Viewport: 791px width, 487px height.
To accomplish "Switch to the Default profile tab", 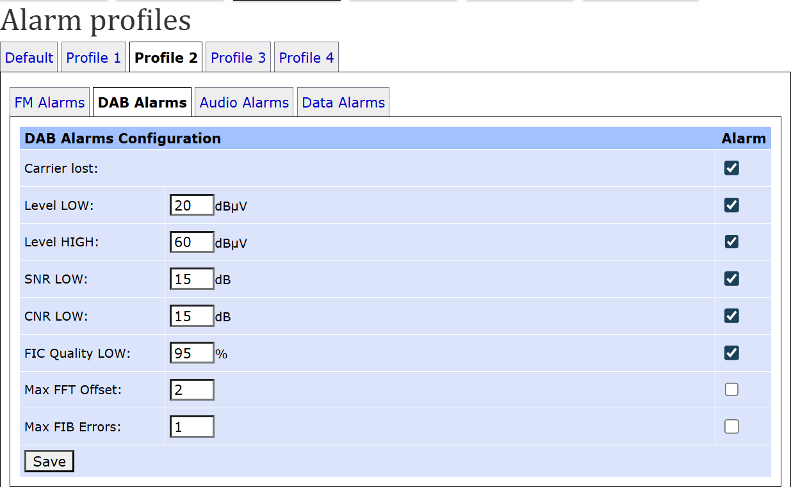I will coord(29,58).
